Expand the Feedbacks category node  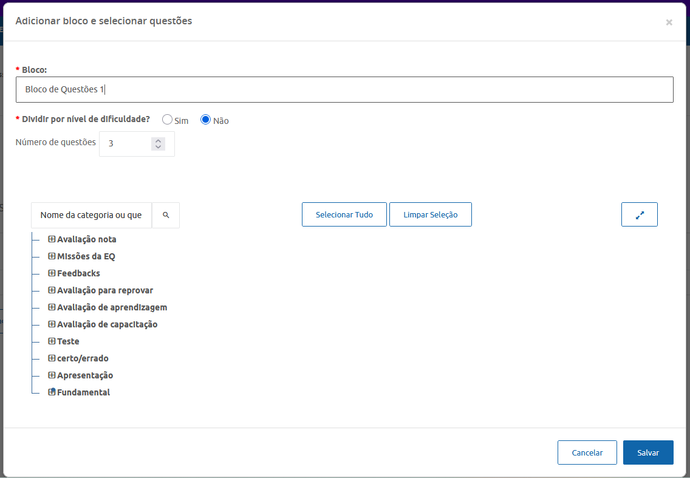pos(52,273)
